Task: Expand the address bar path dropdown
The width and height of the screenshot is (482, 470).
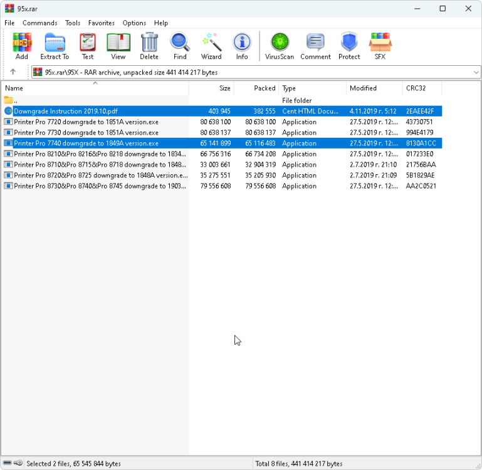Action: click(x=476, y=72)
